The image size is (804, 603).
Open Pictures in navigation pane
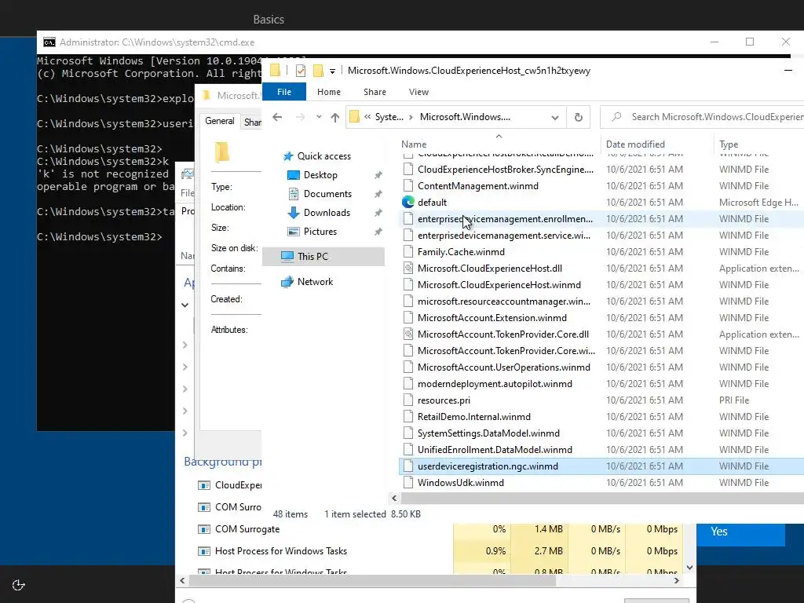tap(320, 232)
